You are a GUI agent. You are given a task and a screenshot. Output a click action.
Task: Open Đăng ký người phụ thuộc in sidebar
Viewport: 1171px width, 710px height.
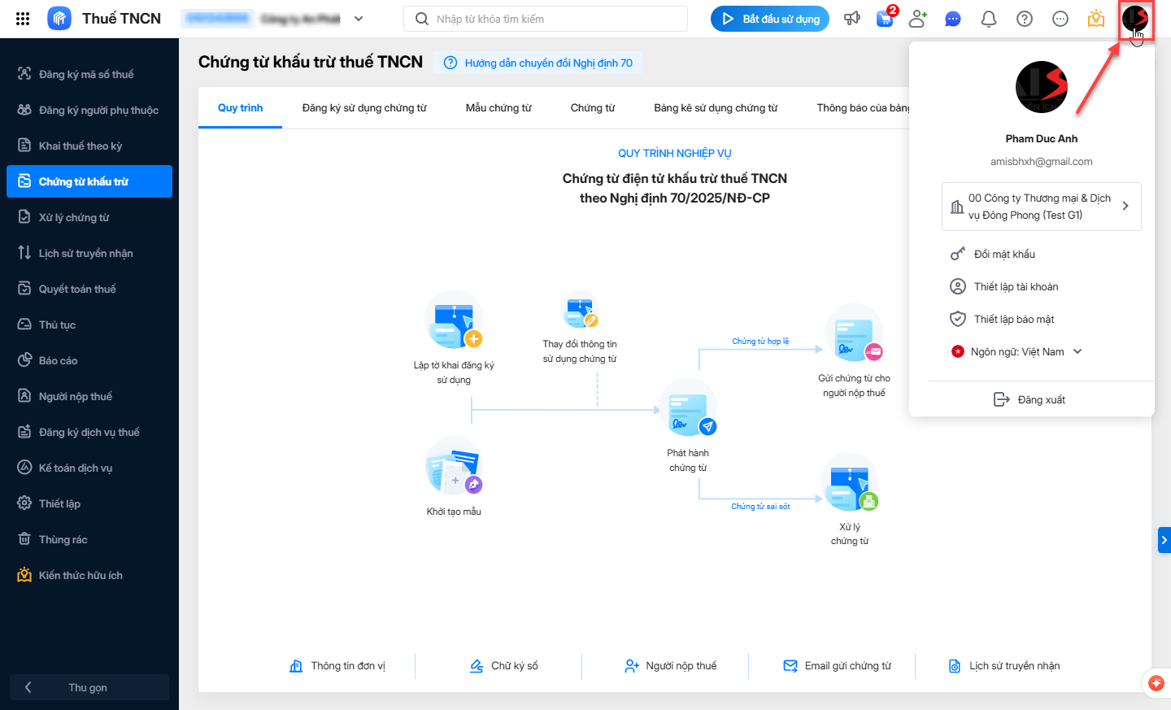(89, 110)
